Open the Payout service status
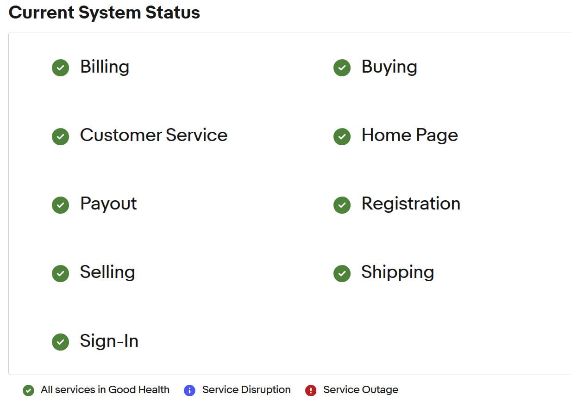This screenshot has height=407, width=571. [108, 204]
